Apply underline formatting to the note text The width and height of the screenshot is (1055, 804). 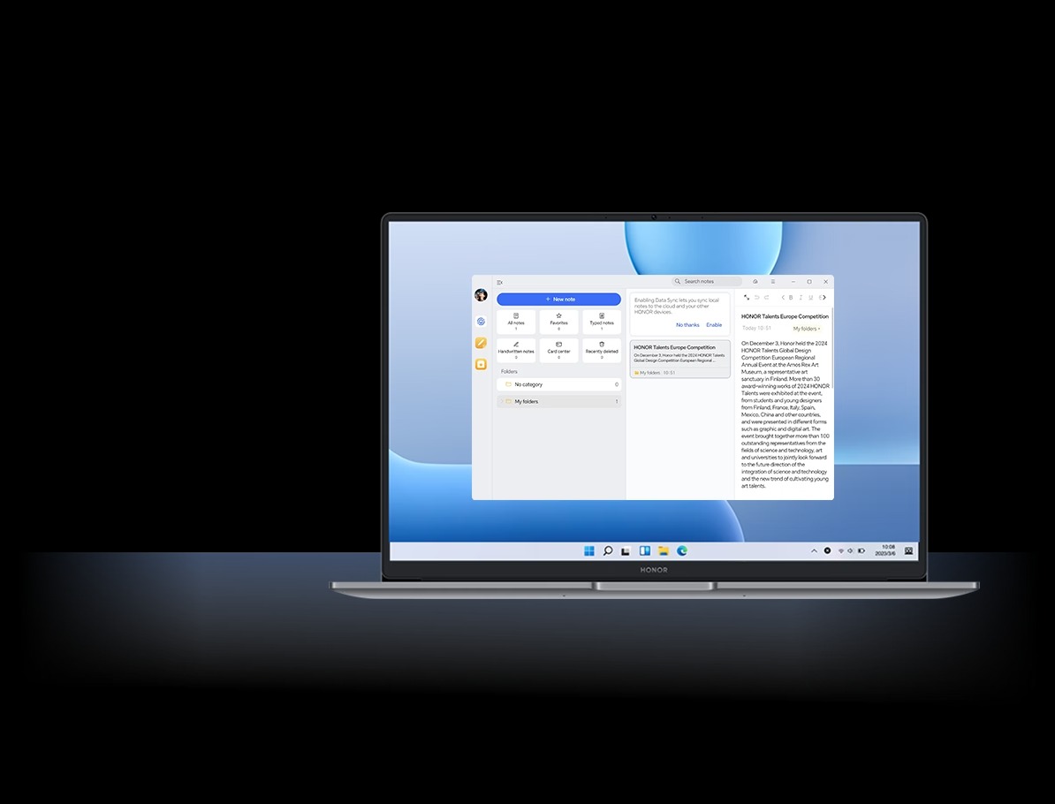(x=810, y=298)
